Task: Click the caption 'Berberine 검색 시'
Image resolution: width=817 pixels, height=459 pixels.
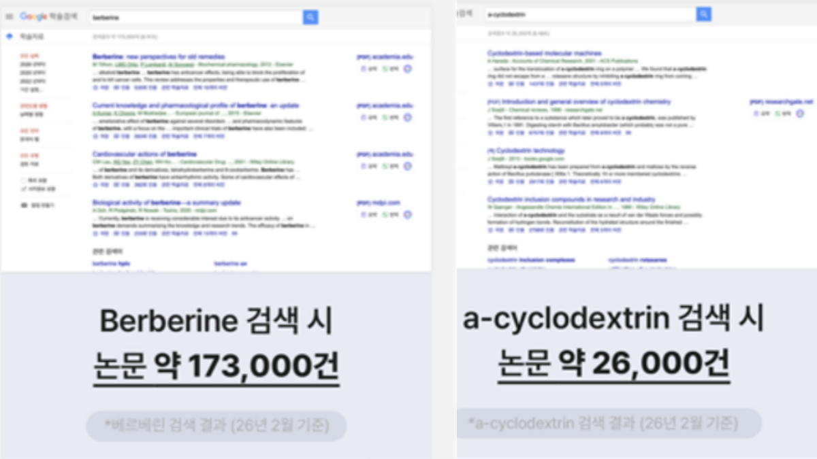Action: point(217,320)
